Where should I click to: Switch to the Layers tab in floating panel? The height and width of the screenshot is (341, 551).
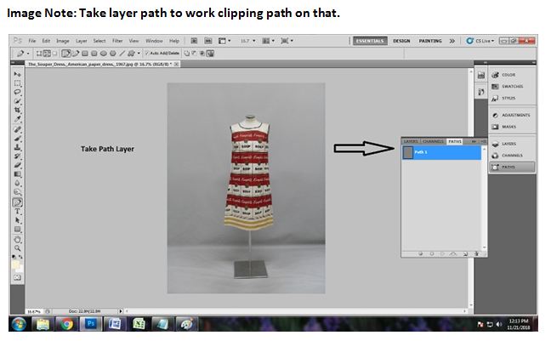[x=411, y=141]
